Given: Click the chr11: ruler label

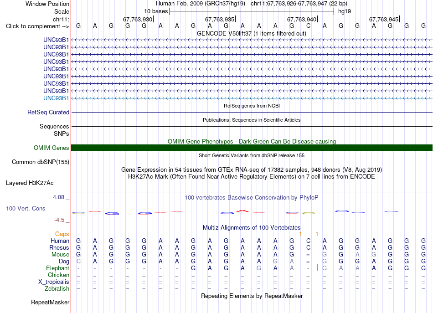Looking at the screenshot, I should click(61, 19).
